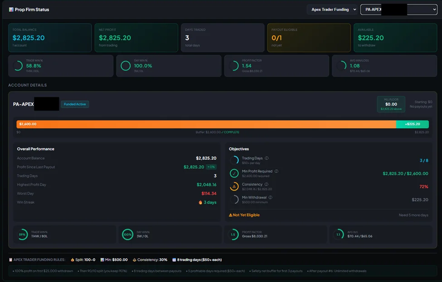Click the green +$225.20 progress segment
This screenshot has width=442, height=282.
click(x=412, y=124)
